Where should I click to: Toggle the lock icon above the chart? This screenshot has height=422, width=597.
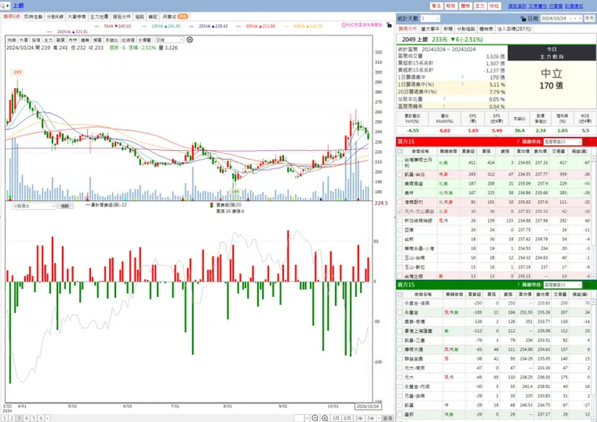point(389,25)
